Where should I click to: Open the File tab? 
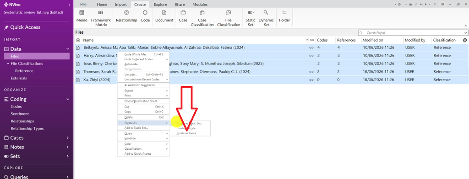tap(83, 5)
